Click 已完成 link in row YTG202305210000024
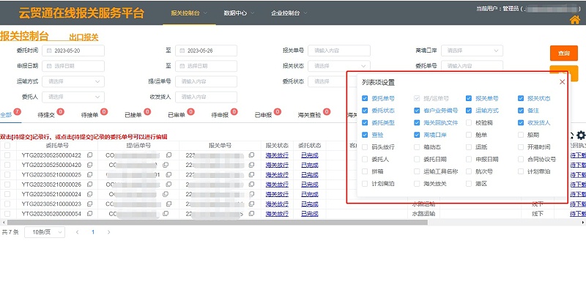 310,194
